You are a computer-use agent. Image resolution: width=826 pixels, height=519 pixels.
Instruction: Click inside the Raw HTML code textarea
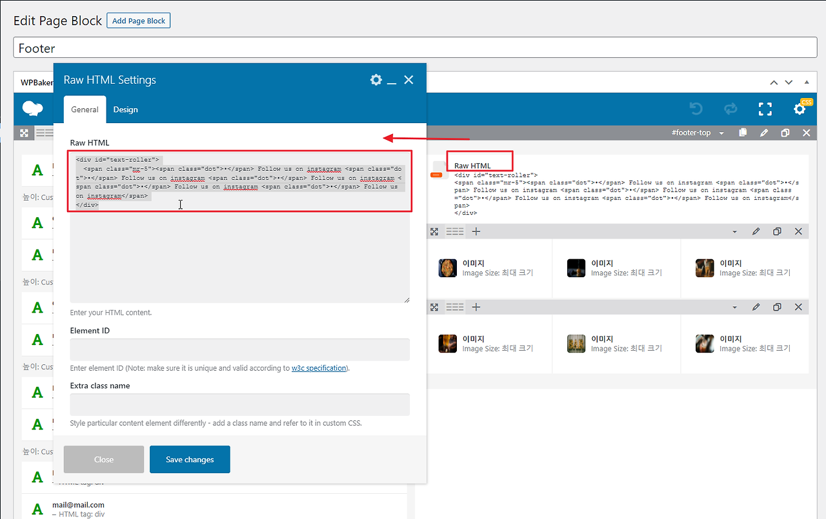pos(240,227)
